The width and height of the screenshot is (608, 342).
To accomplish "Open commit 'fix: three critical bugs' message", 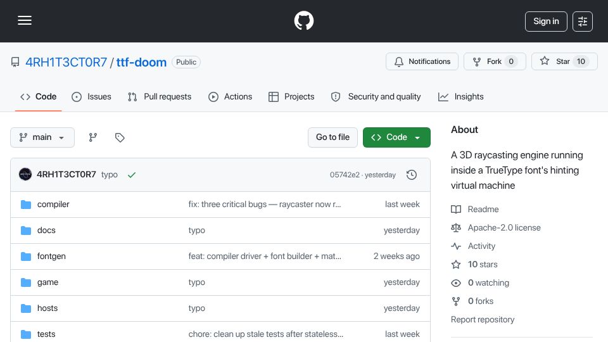I will [265, 205].
